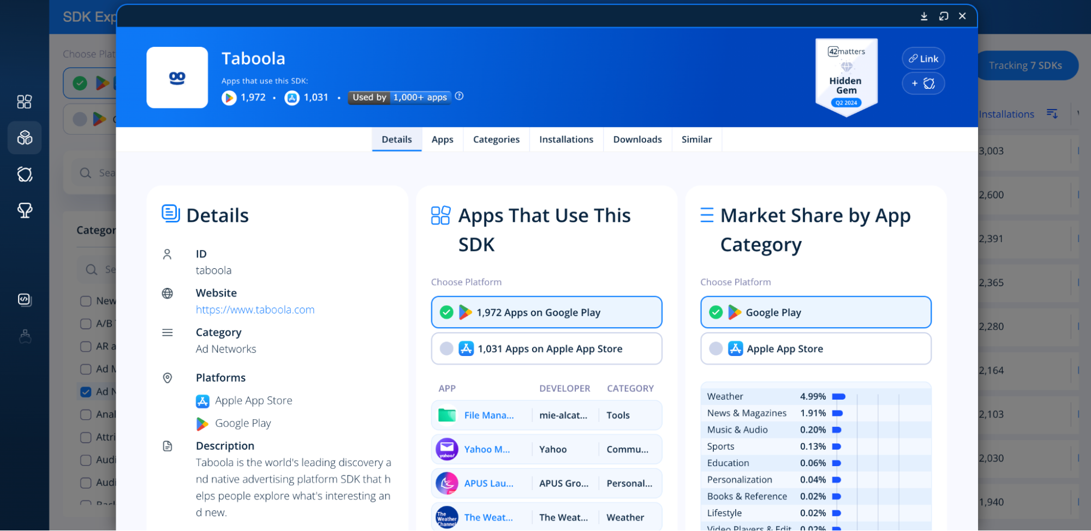Toggle the AR checkbox in background category list
This screenshot has height=531, width=1091.
click(x=86, y=347)
